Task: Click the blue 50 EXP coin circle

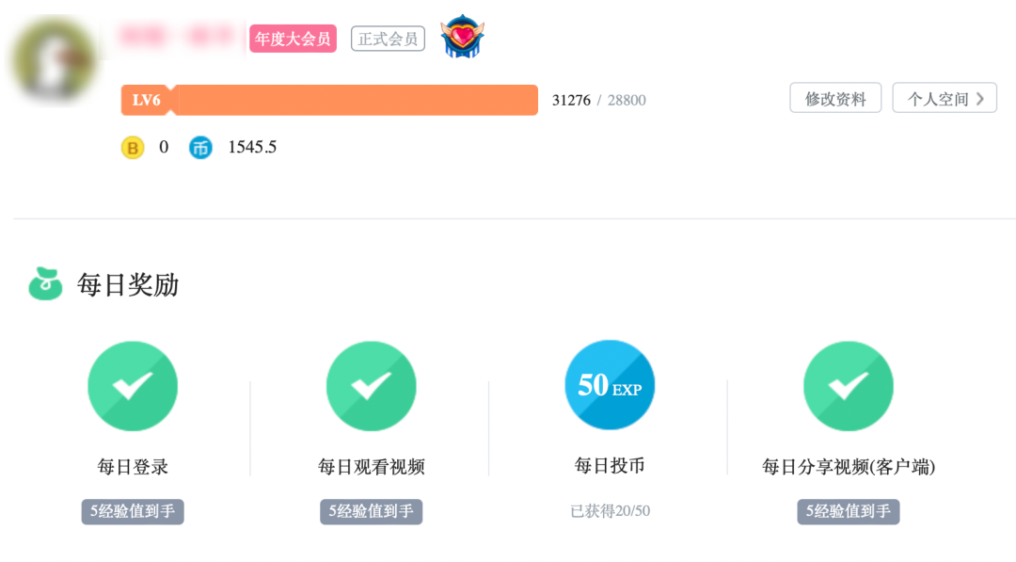Action: [x=610, y=385]
